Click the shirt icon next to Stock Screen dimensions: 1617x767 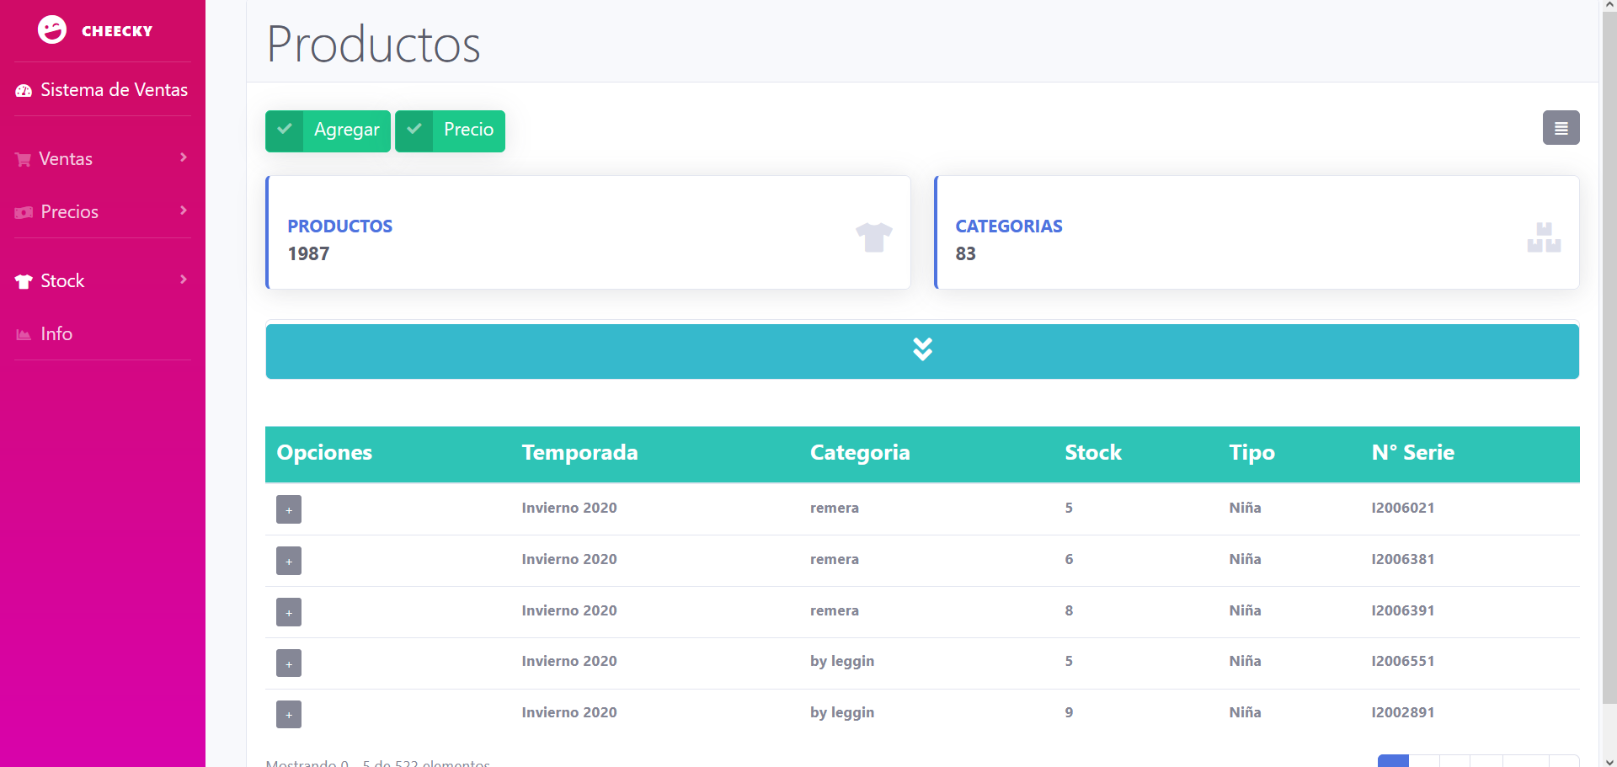pyautogui.click(x=23, y=280)
